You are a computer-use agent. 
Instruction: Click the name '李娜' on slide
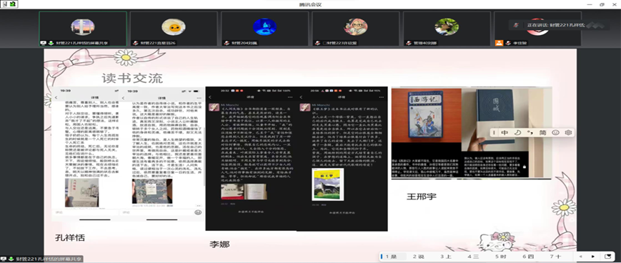[x=219, y=244]
